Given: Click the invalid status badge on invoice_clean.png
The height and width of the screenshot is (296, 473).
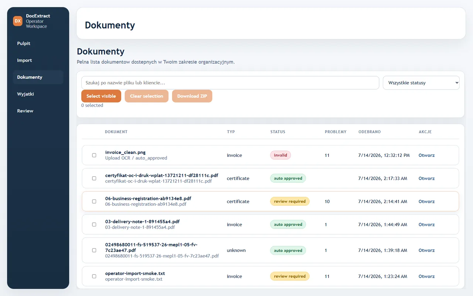Looking at the screenshot, I should click(280, 155).
